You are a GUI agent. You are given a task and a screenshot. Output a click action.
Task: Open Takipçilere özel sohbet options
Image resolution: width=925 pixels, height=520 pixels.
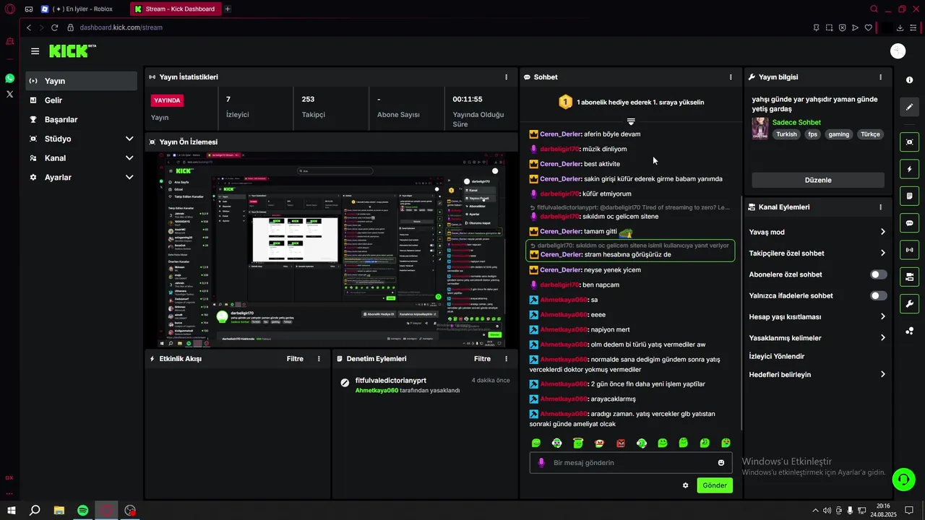click(x=817, y=253)
